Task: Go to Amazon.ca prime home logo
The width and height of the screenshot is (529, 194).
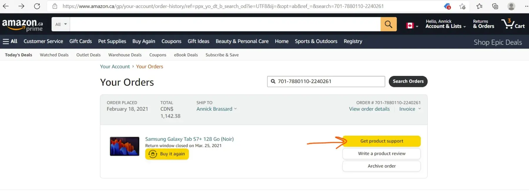Action: click(23, 25)
